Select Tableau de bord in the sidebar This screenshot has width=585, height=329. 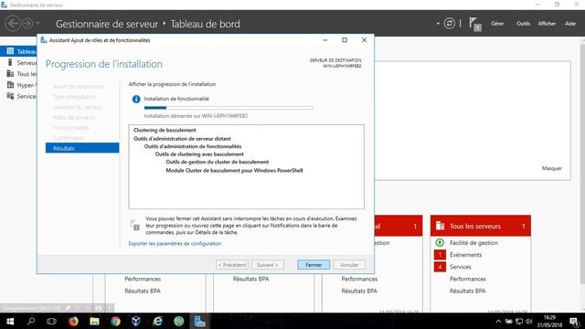(18, 51)
